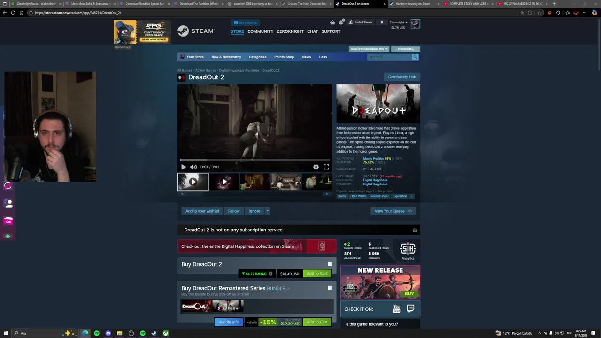Click the browser back arrow
The width and height of the screenshot is (601, 338).
click(5, 13)
